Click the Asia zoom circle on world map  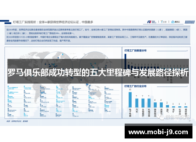coord(95,67)
